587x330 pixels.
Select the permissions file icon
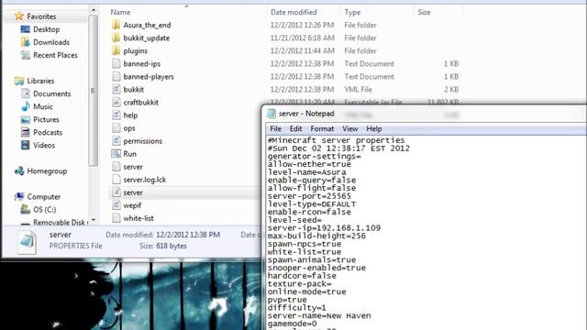click(x=116, y=140)
